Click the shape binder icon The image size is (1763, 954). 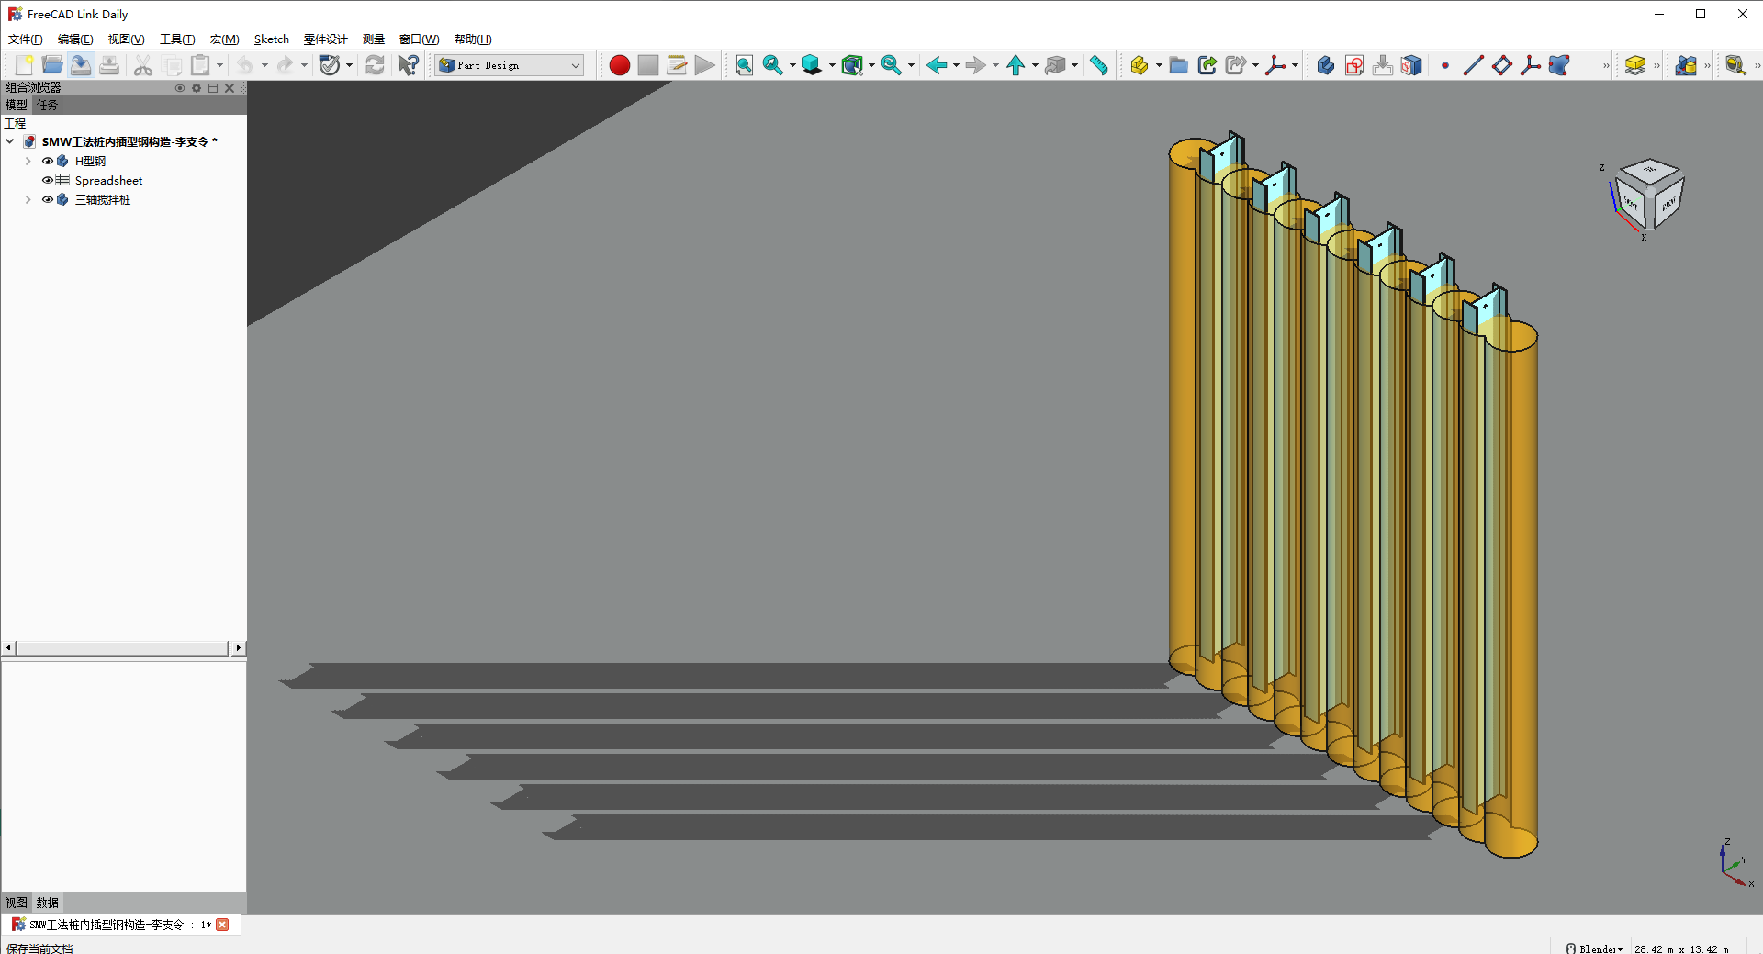pos(1559,65)
